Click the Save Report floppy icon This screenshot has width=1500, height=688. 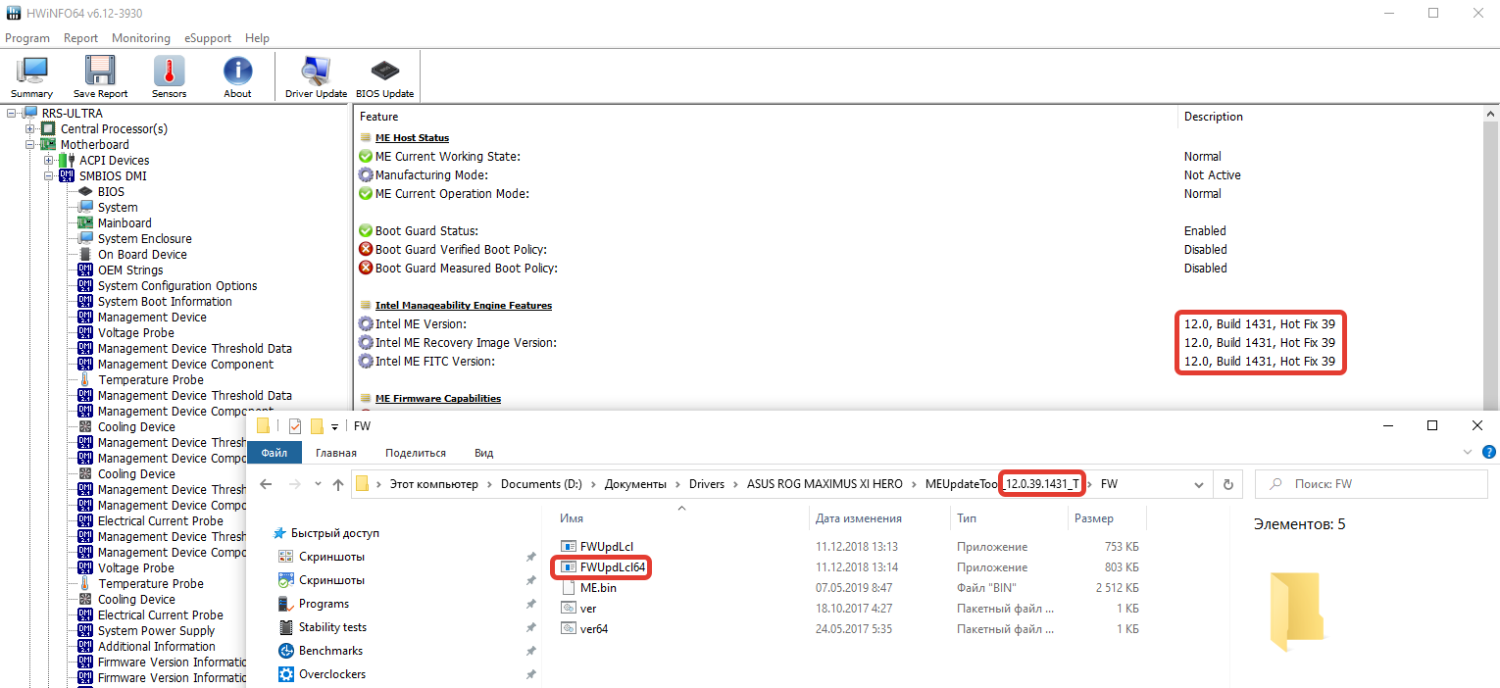coord(100,77)
